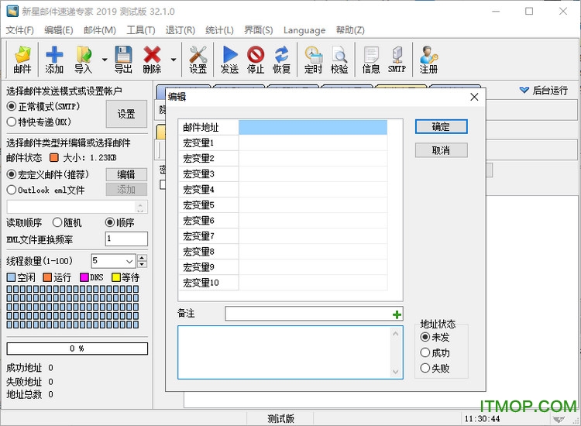Expand the 线程数量 combo box
This screenshot has height=426, width=581.
pyautogui.click(x=129, y=261)
